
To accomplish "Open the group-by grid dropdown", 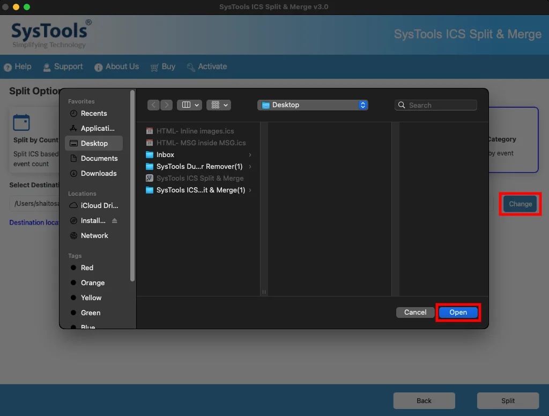I will 219,105.
